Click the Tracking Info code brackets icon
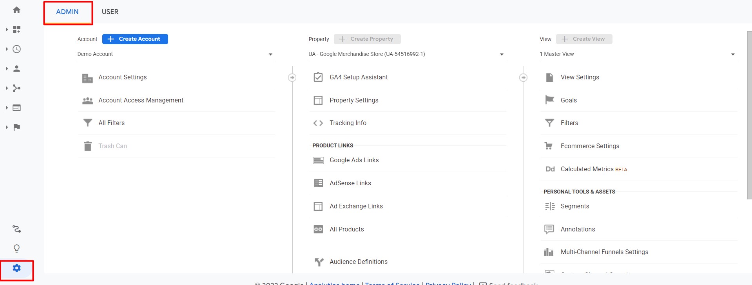 click(318, 123)
